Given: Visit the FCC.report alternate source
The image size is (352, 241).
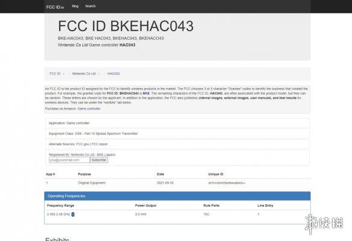Looking at the screenshot, I should tap(99, 144).
